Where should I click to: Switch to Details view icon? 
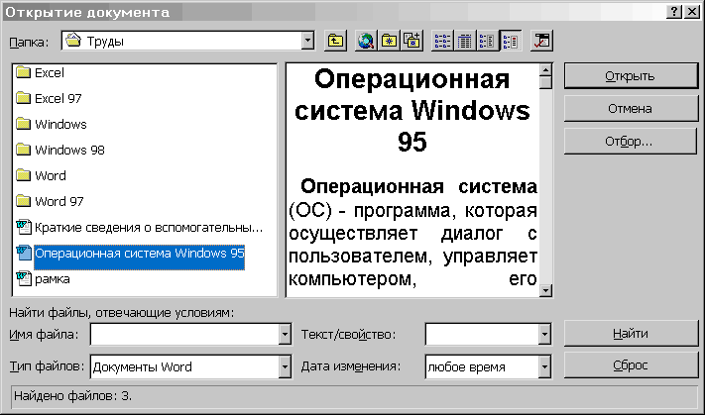point(465,42)
